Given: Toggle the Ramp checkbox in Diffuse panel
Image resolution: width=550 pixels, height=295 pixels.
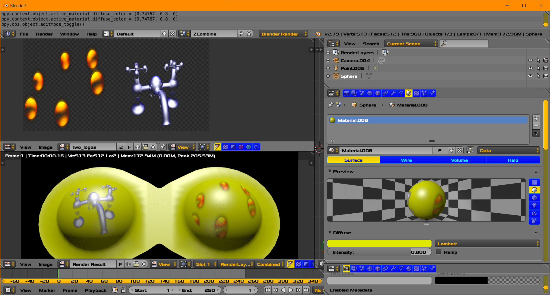Looking at the screenshot, I should pos(439,252).
